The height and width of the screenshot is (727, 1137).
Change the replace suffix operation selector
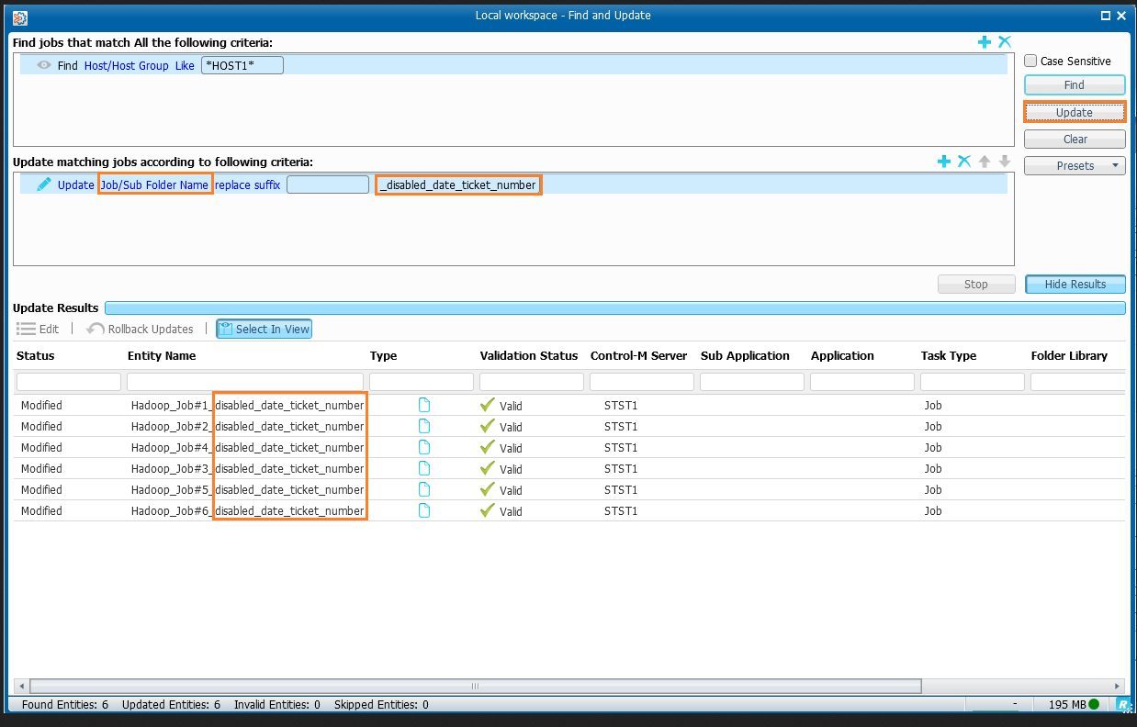pyautogui.click(x=247, y=185)
